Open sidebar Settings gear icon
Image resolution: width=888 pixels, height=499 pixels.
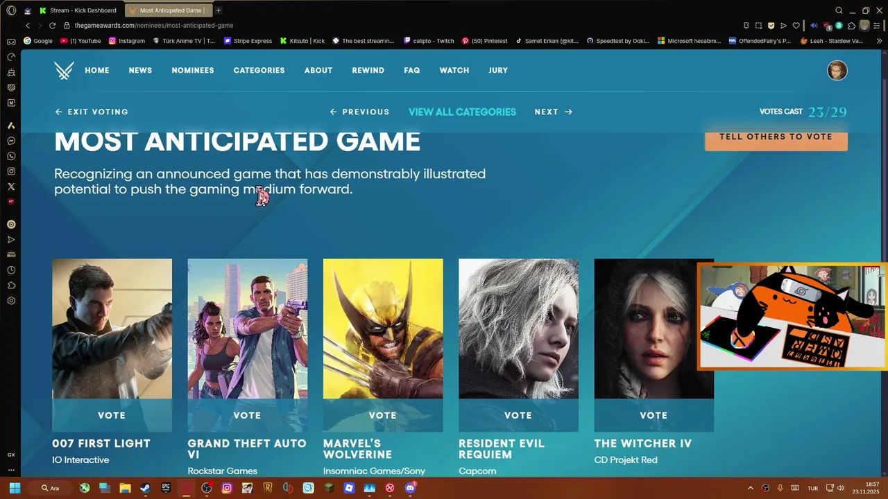[x=11, y=301]
